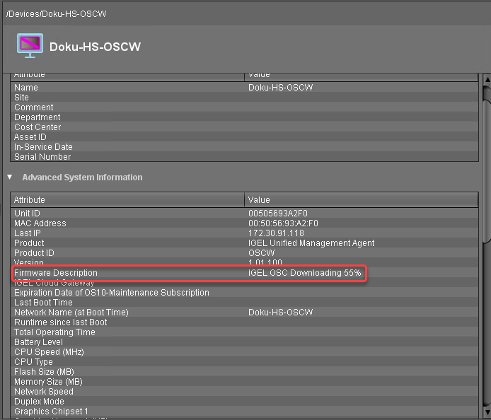491x420 pixels.
Task: Click the Advanced System Information heading
Action: click(x=82, y=177)
